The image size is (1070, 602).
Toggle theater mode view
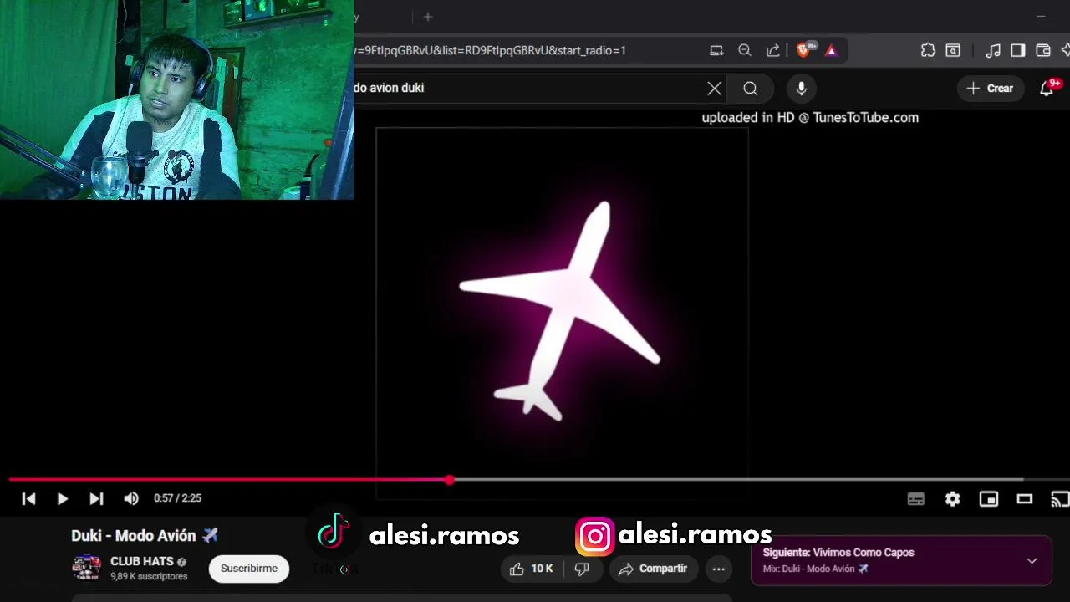1025,499
